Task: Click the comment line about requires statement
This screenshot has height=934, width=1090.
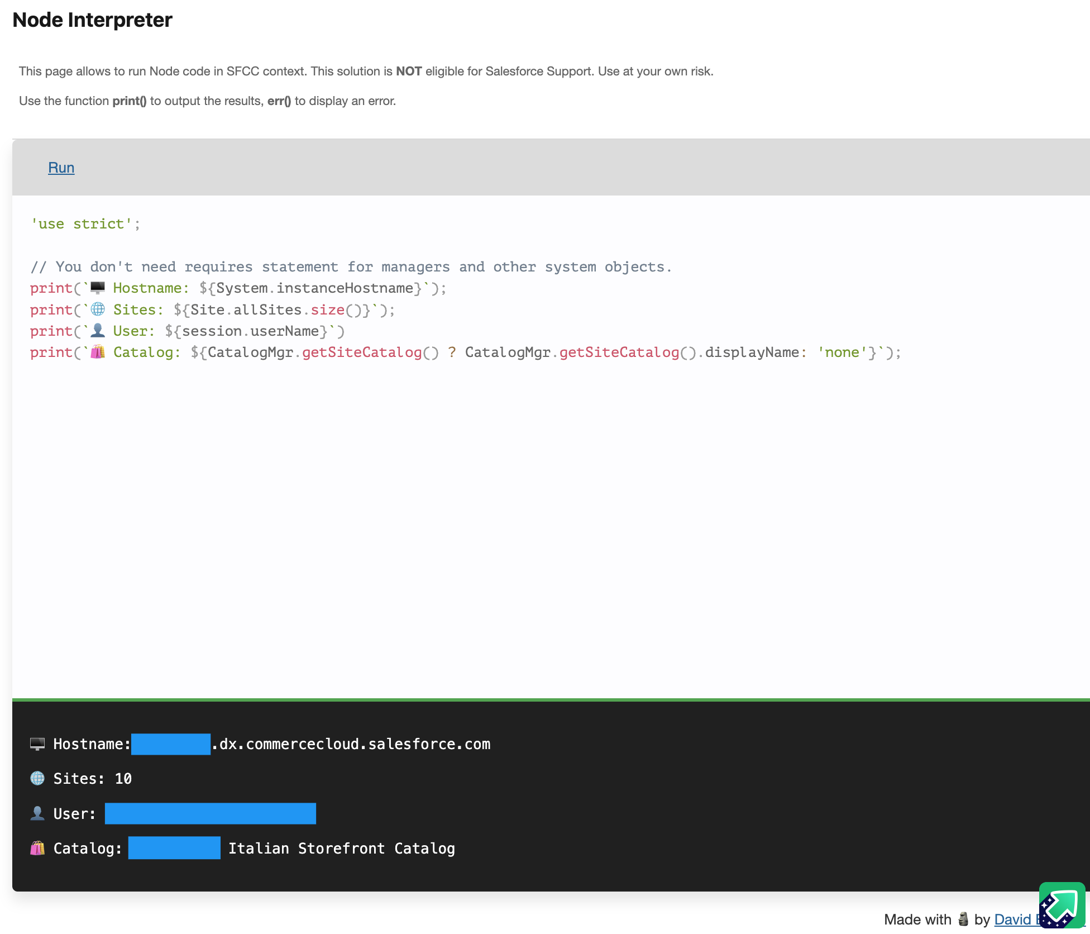Action: (351, 267)
